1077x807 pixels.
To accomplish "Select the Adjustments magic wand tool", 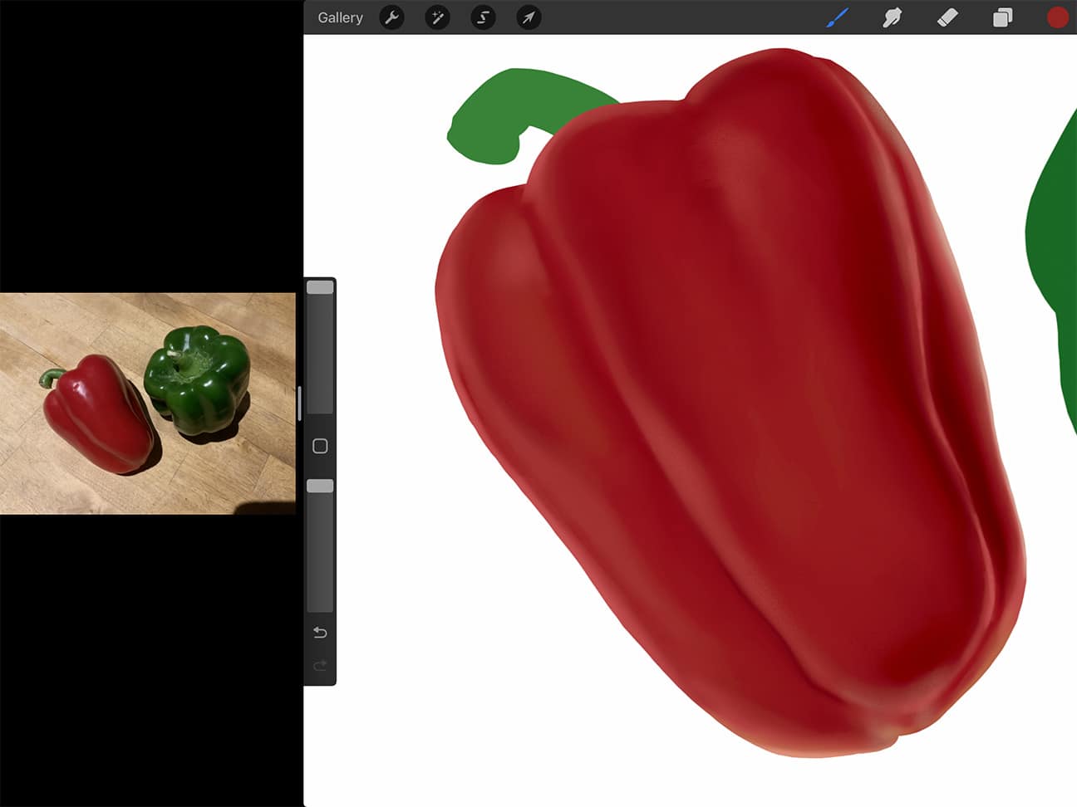I will click(437, 17).
